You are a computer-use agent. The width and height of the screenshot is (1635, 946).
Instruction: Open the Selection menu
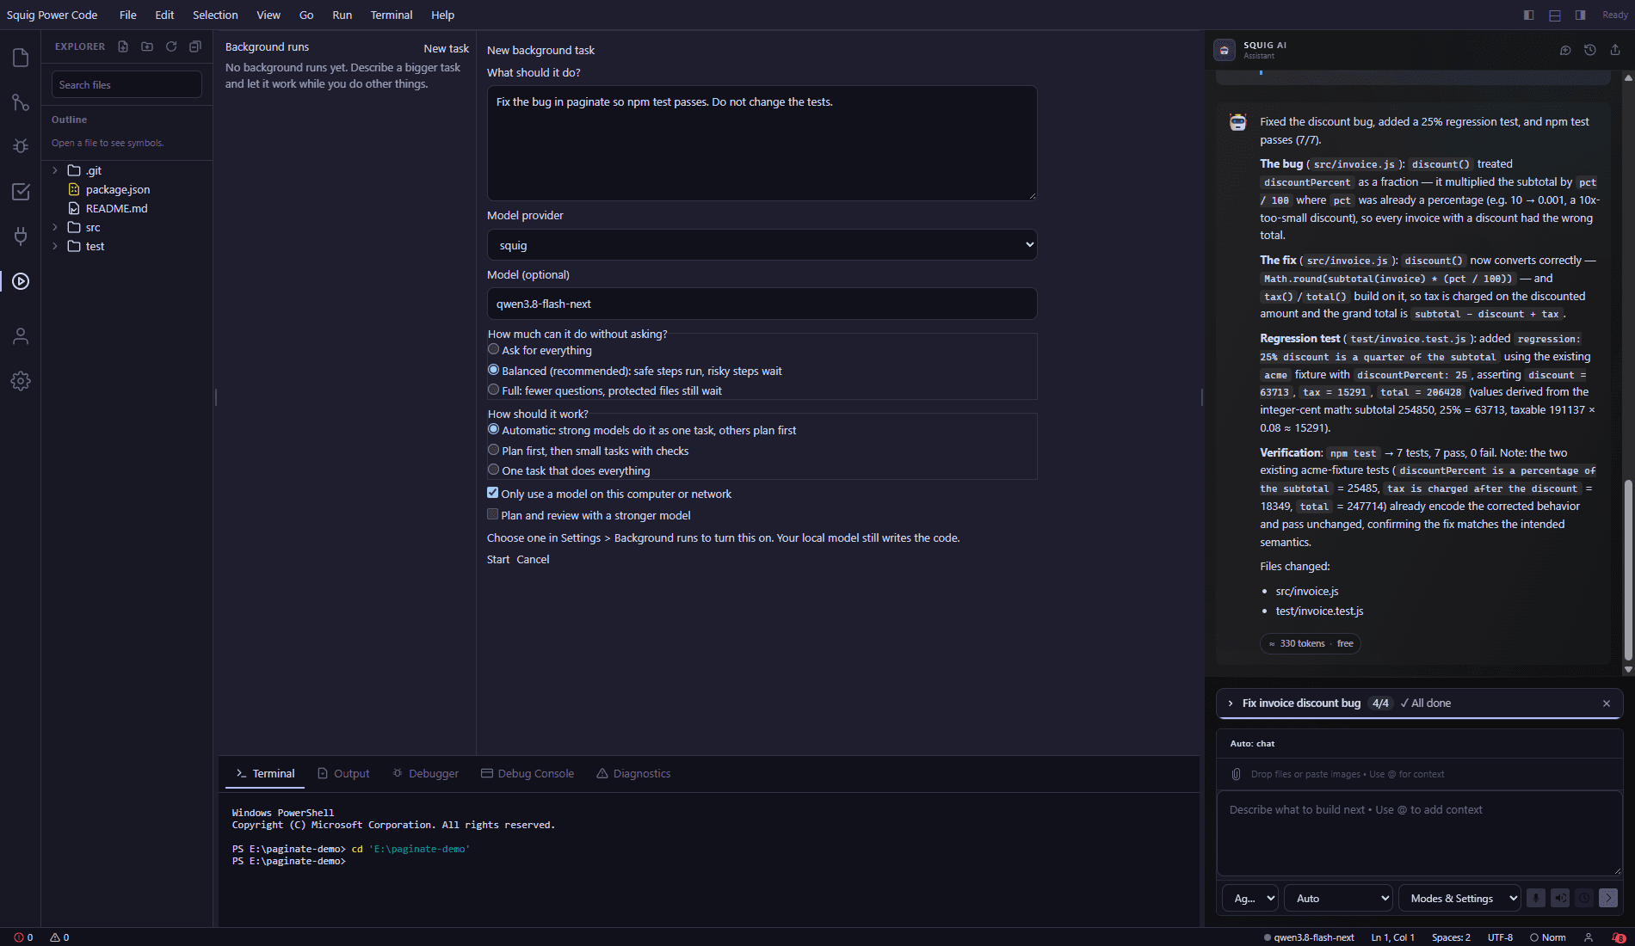coord(215,15)
